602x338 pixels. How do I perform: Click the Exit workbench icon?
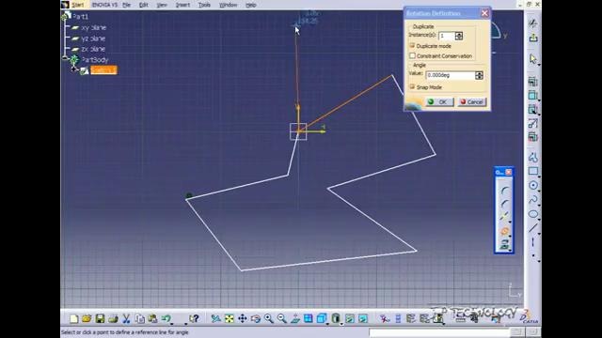[533, 38]
